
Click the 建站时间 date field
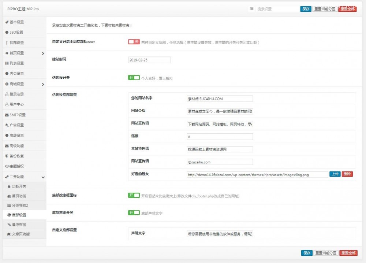pos(149,60)
